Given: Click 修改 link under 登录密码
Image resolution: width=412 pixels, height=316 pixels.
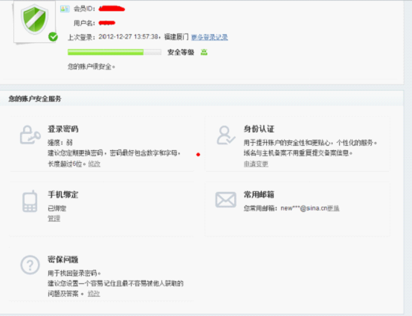Looking at the screenshot, I should coord(94,164).
